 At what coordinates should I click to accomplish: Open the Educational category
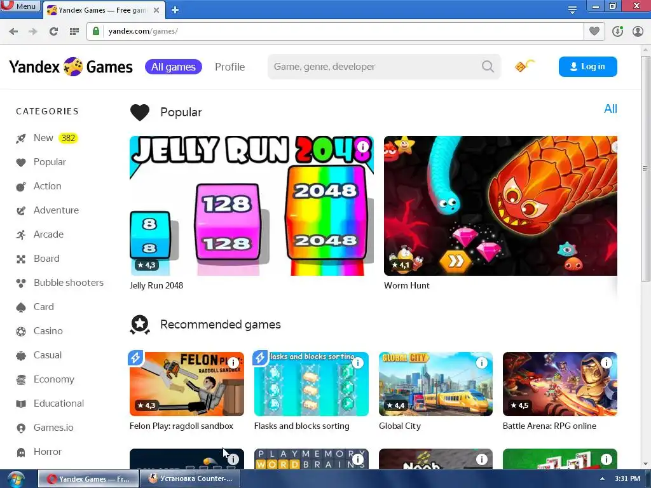click(x=50, y=403)
